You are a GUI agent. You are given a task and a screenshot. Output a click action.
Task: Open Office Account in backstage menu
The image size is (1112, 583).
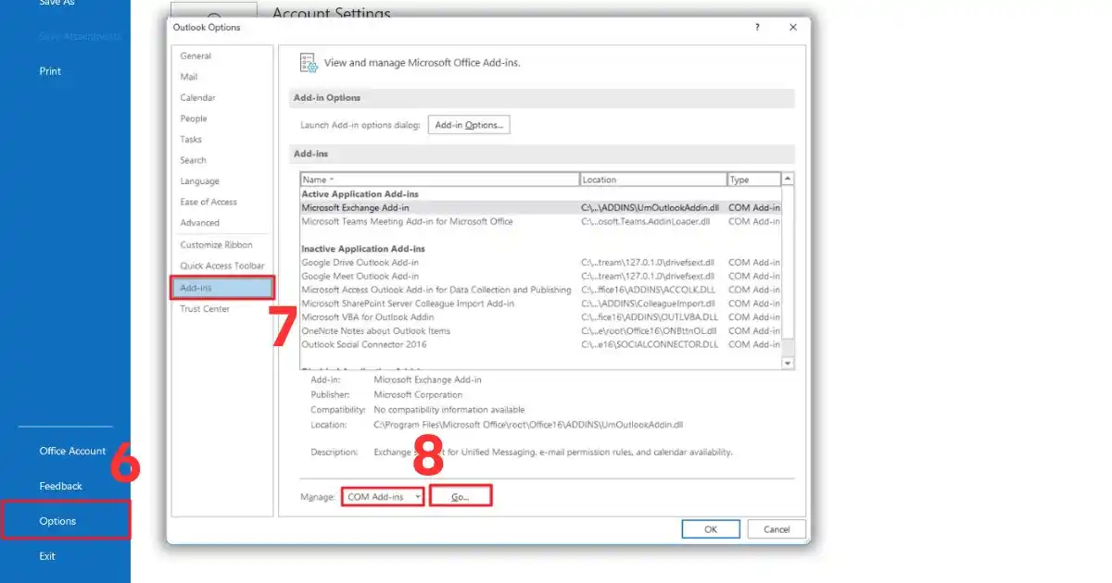[72, 451]
